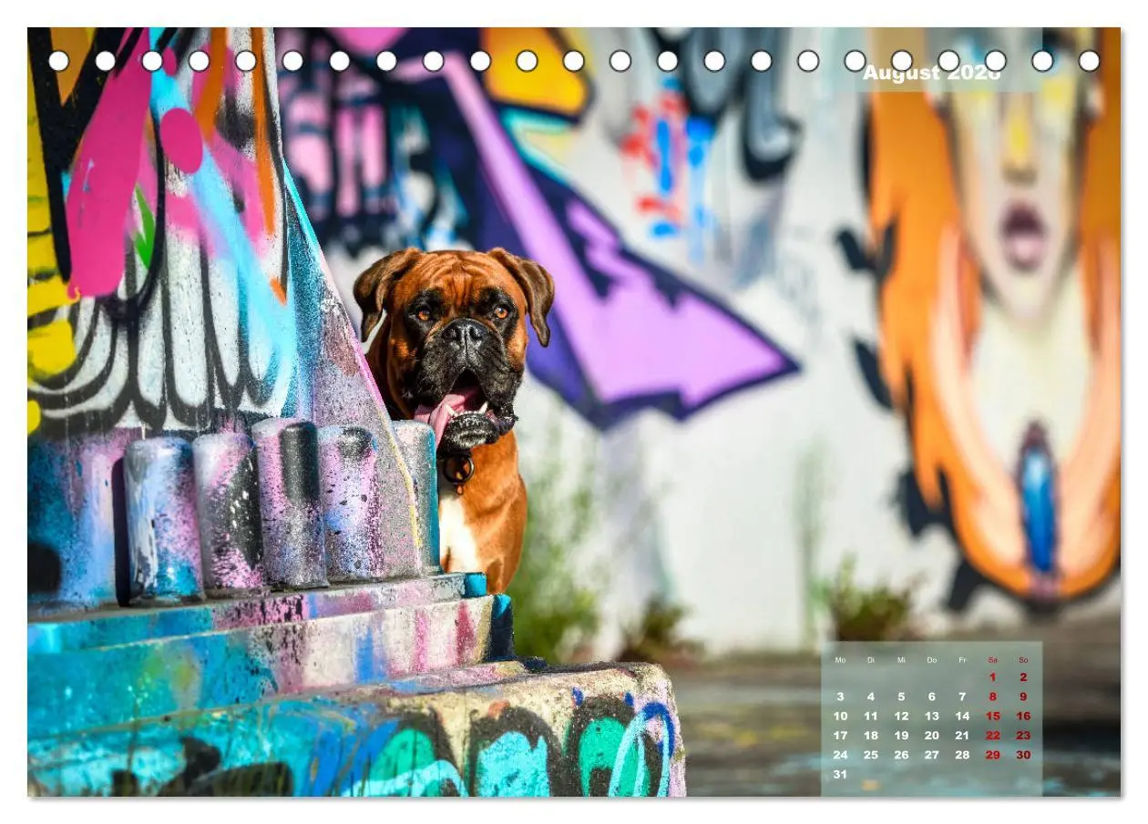
Task: Select the 'Do' weekday header
Action: coord(931,660)
